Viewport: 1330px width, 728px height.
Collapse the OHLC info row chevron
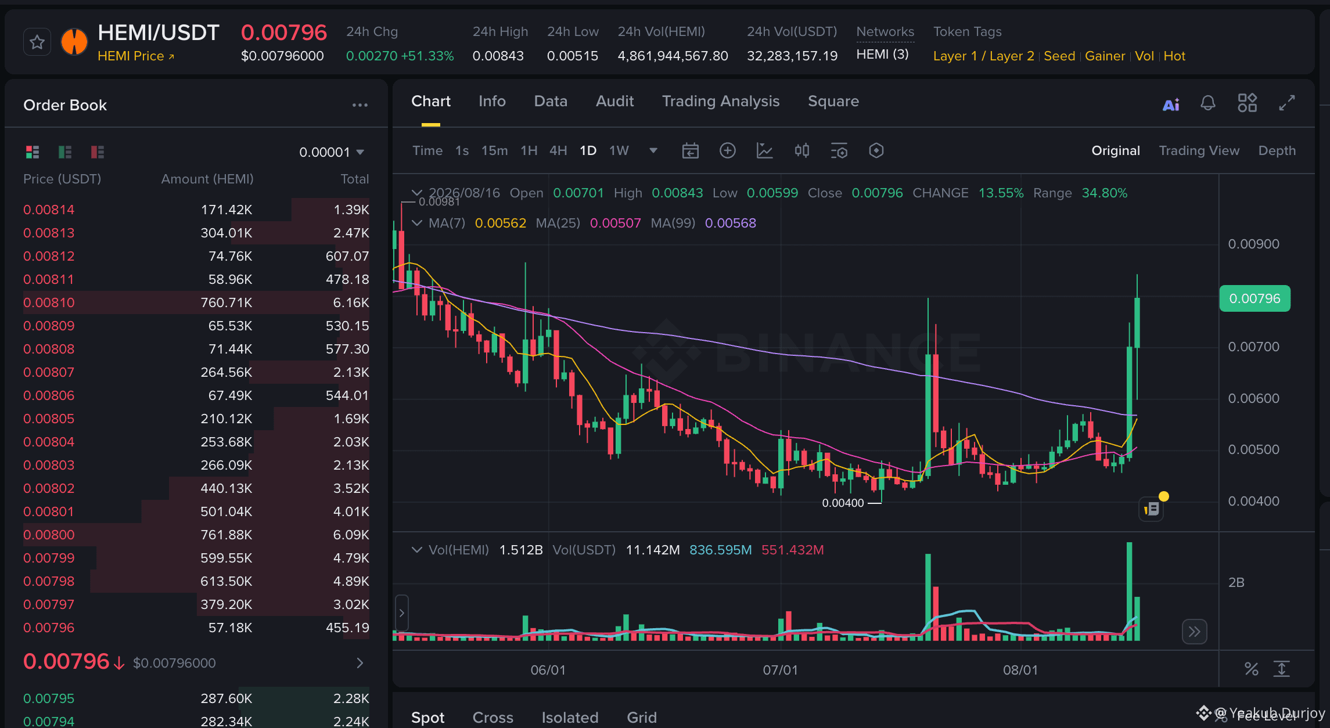coord(416,193)
